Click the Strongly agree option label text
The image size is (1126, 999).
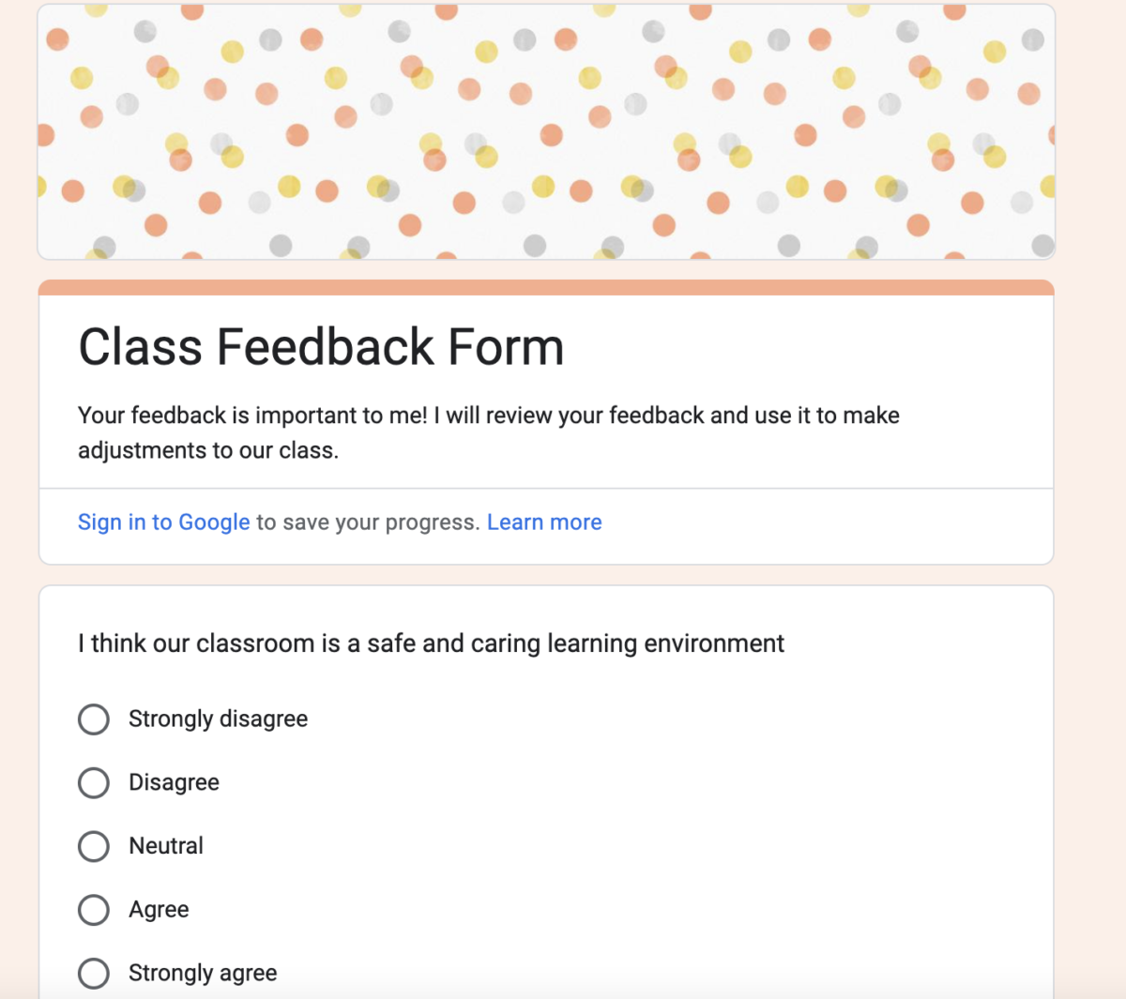[x=203, y=974]
